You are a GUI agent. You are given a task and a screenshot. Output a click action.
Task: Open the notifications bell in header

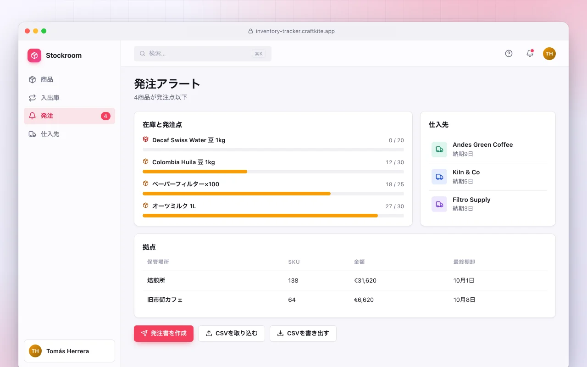point(530,54)
